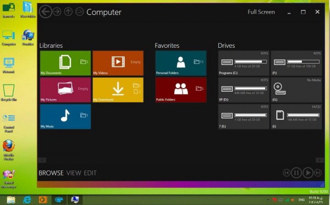
Task: Click the left horizontal scroll arrow
Action: 42,160
